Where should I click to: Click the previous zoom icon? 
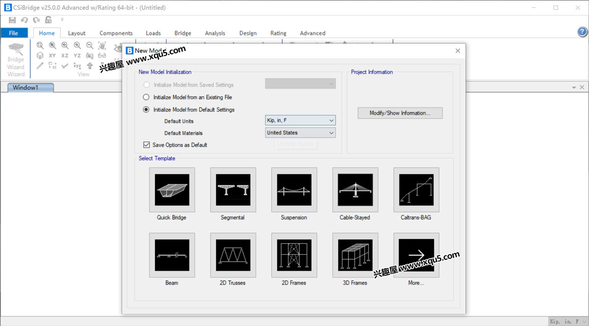pos(65,46)
